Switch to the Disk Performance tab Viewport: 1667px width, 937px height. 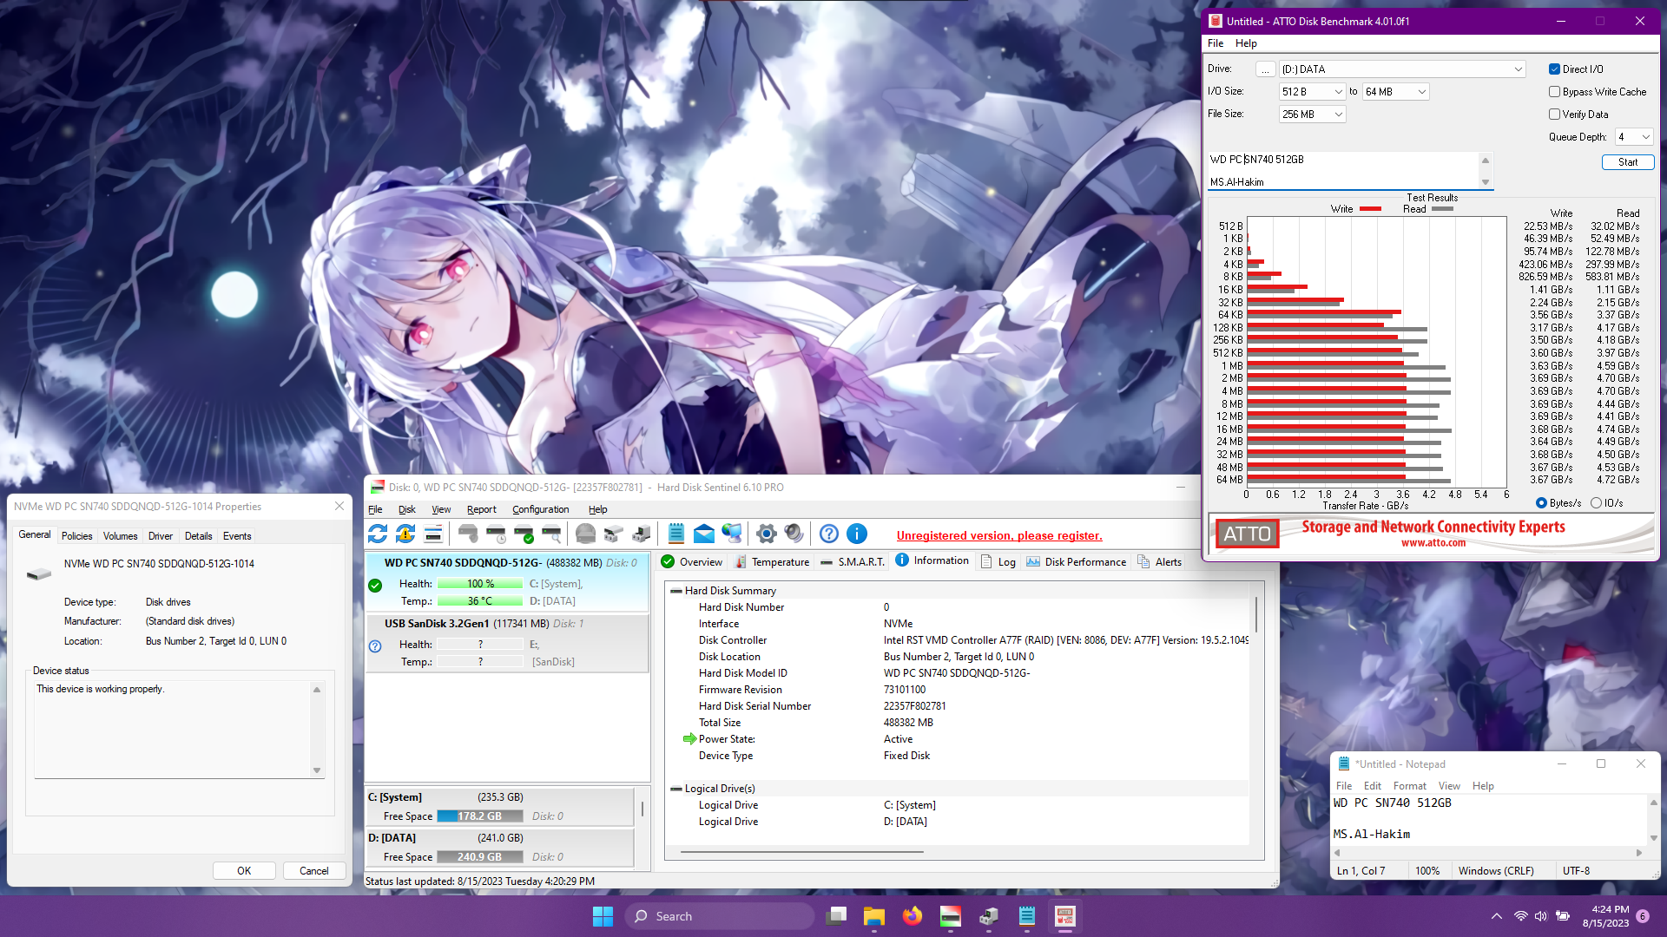(x=1076, y=562)
